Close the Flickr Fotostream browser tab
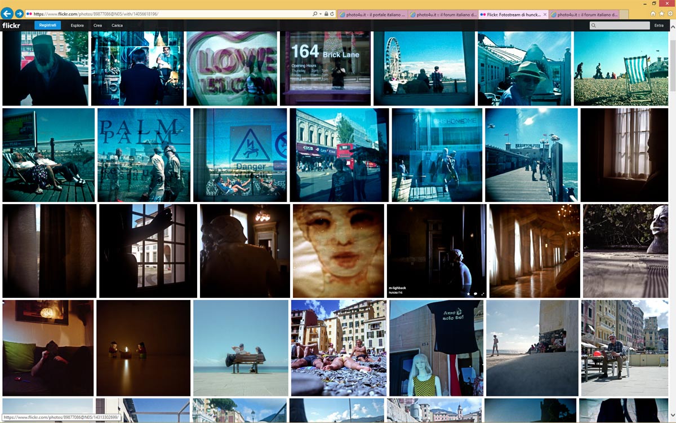Image resolution: width=676 pixels, height=423 pixels. [545, 14]
